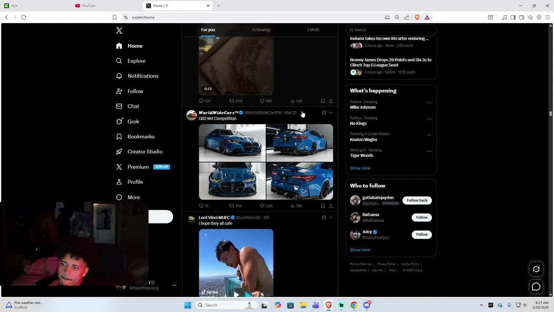The image size is (554, 312).
Task: Open more menu on Lord Vinci MUFC post
Action: pos(331,218)
